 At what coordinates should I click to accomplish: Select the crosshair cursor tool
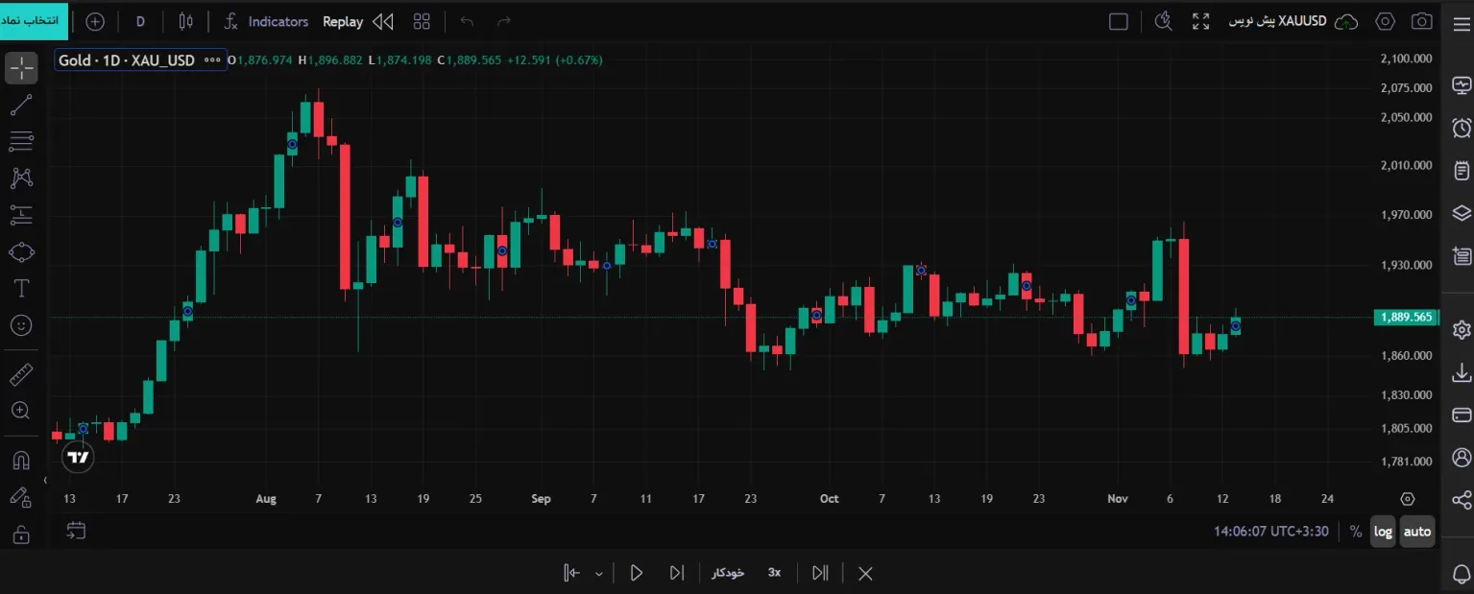tap(21, 68)
